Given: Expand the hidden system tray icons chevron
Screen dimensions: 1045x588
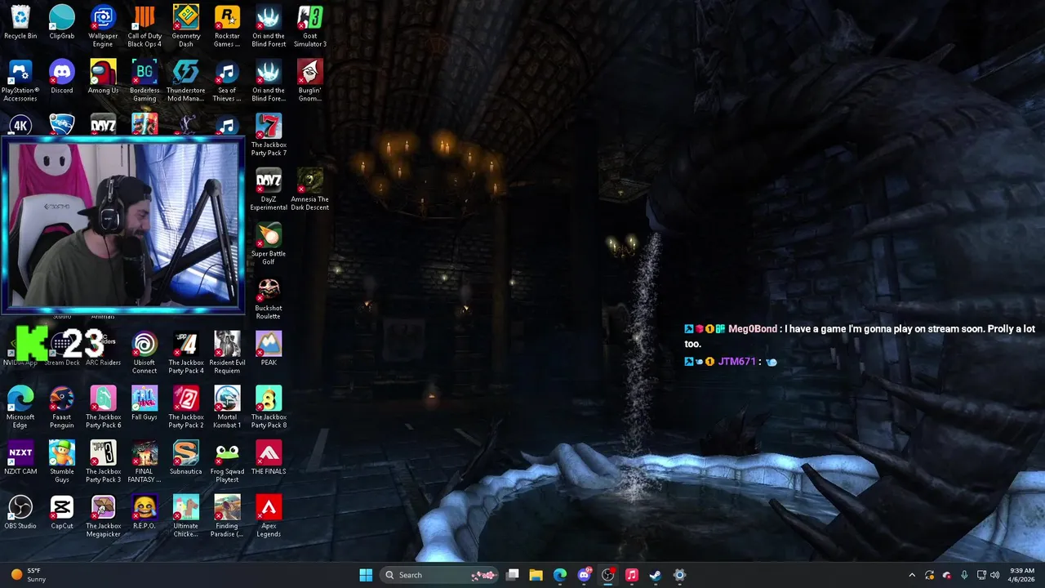Looking at the screenshot, I should (913, 575).
